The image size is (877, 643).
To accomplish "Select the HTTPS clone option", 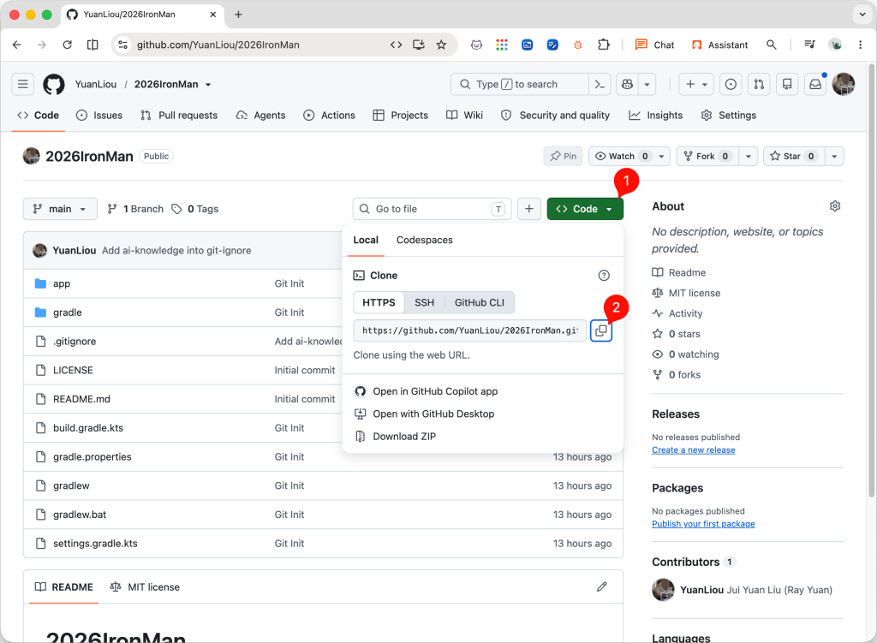I will tap(379, 302).
